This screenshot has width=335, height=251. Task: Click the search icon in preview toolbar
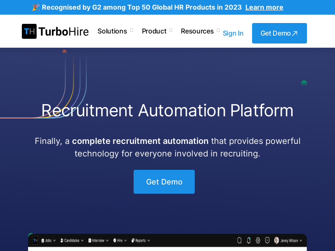pyautogui.click(x=240, y=241)
